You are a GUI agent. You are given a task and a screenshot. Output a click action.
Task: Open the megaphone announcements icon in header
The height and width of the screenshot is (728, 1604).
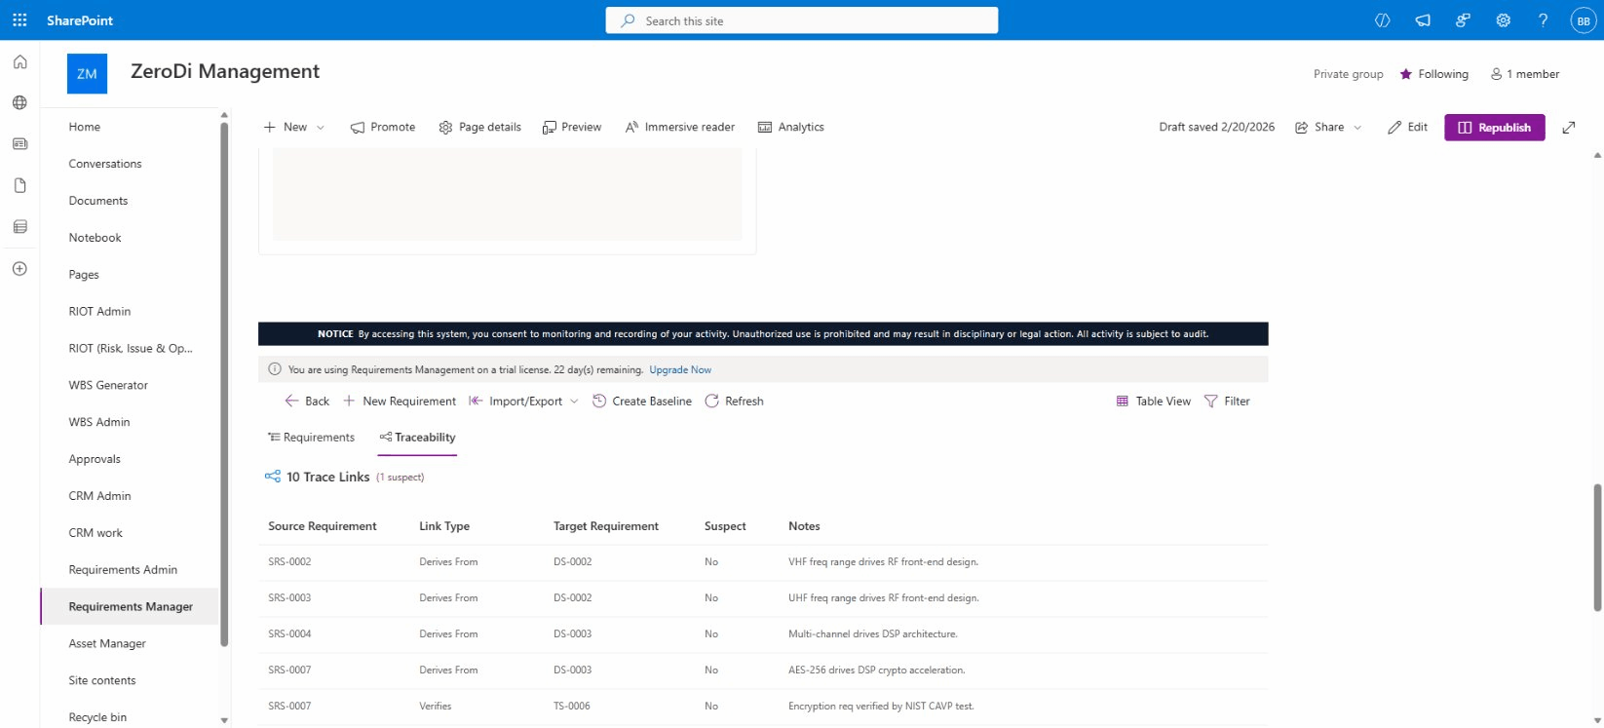pos(1423,20)
